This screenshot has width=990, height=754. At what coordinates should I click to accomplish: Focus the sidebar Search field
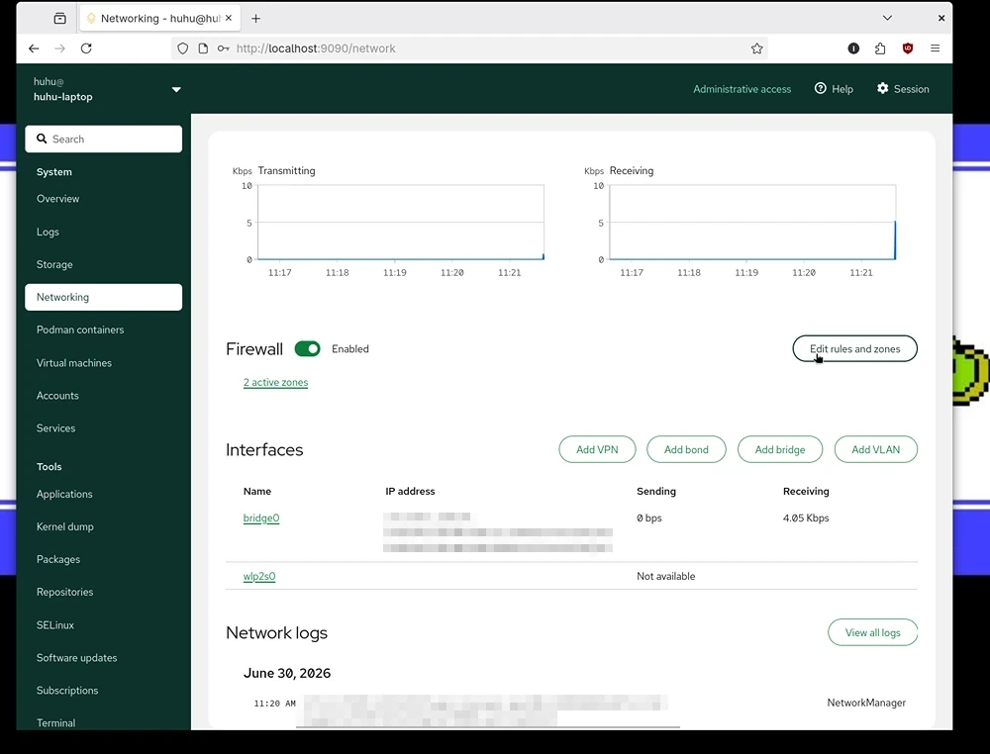pos(104,139)
